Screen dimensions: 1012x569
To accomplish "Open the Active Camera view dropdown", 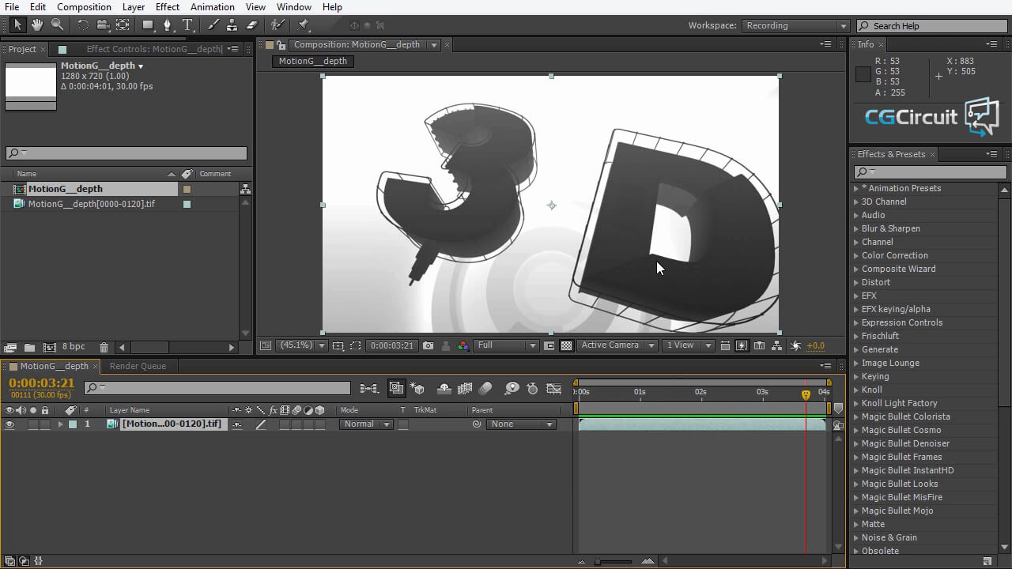I will [x=617, y=345].
